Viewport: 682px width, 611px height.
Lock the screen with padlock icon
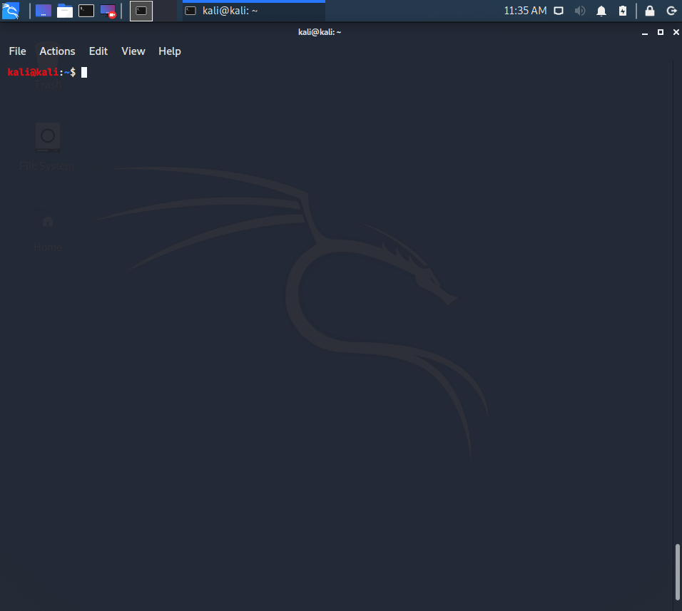[650, 11]
